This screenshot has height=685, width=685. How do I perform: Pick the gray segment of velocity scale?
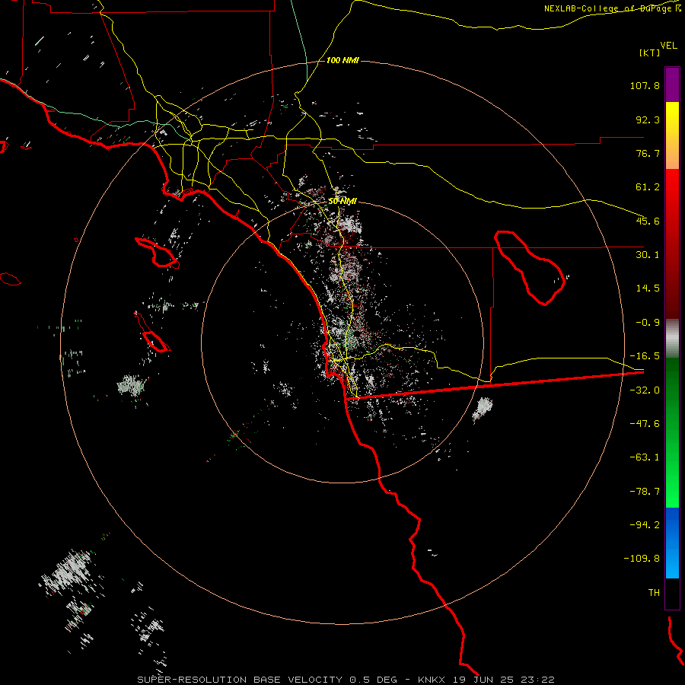[x=672, y=338]
